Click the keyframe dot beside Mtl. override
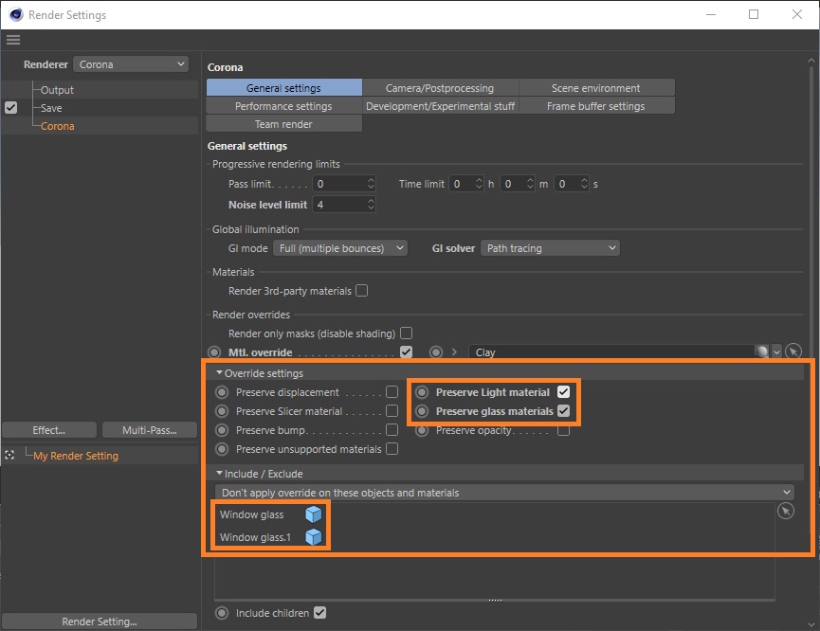 (214, 352)
